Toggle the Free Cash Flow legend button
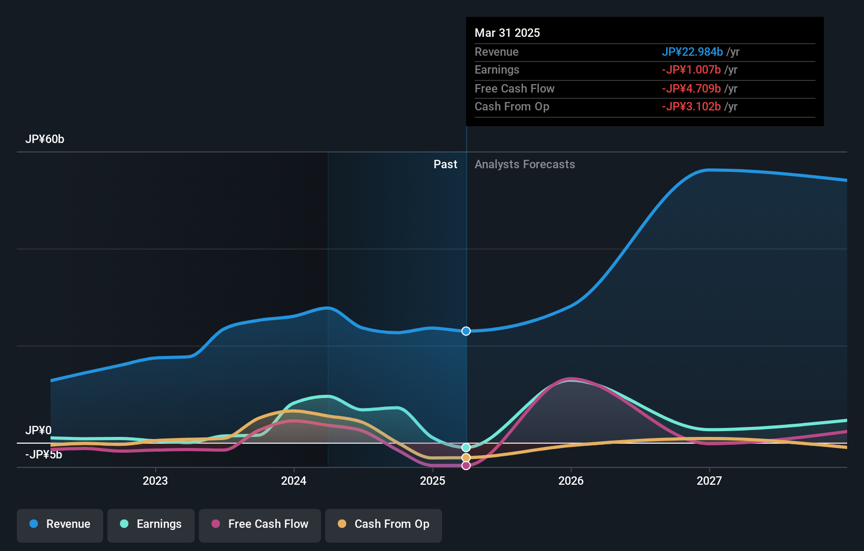864x551 pixels. [260, 525]
